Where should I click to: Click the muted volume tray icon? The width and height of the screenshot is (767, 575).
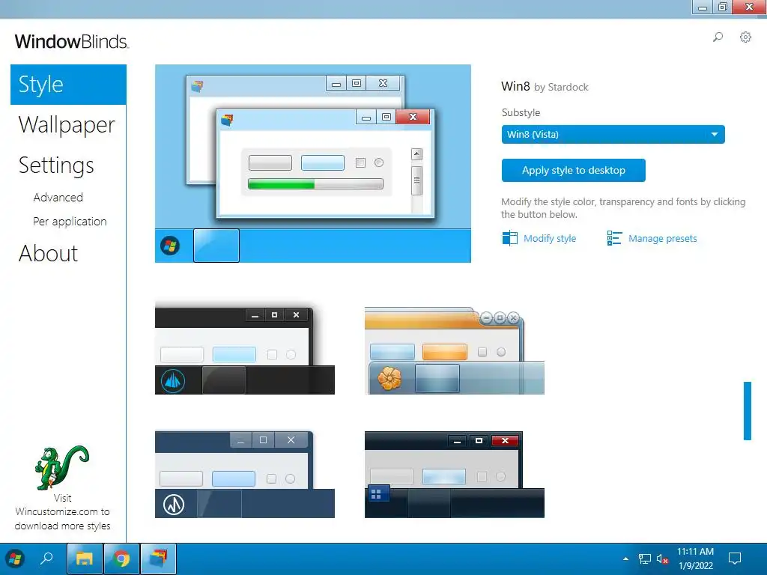pyautogui.click(x=662, y=559)
